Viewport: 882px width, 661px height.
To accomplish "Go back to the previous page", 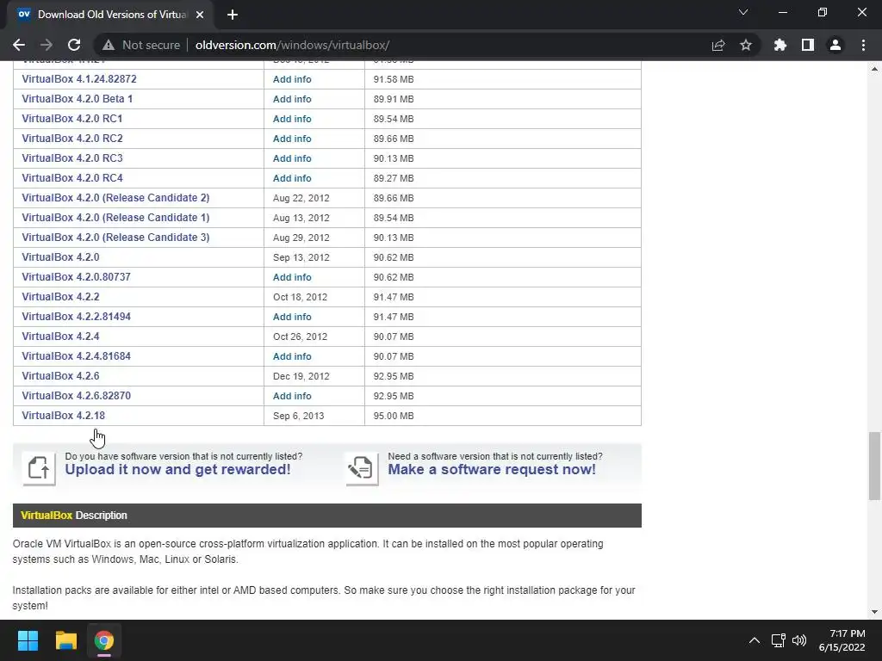I will 19,45.
